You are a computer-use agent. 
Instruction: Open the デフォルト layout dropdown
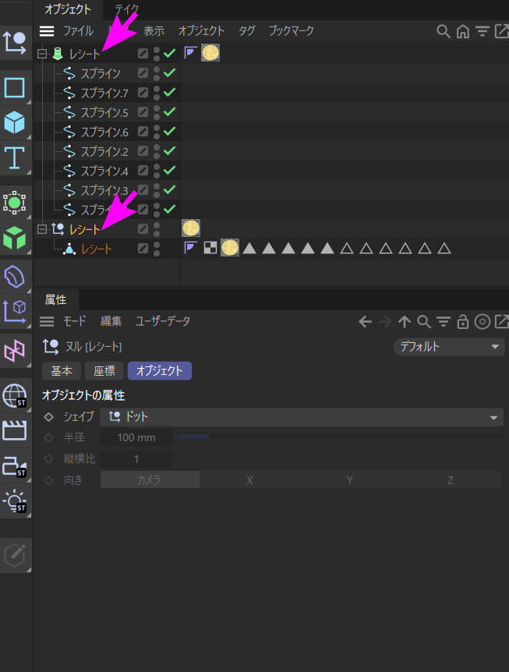click(448, 347)
